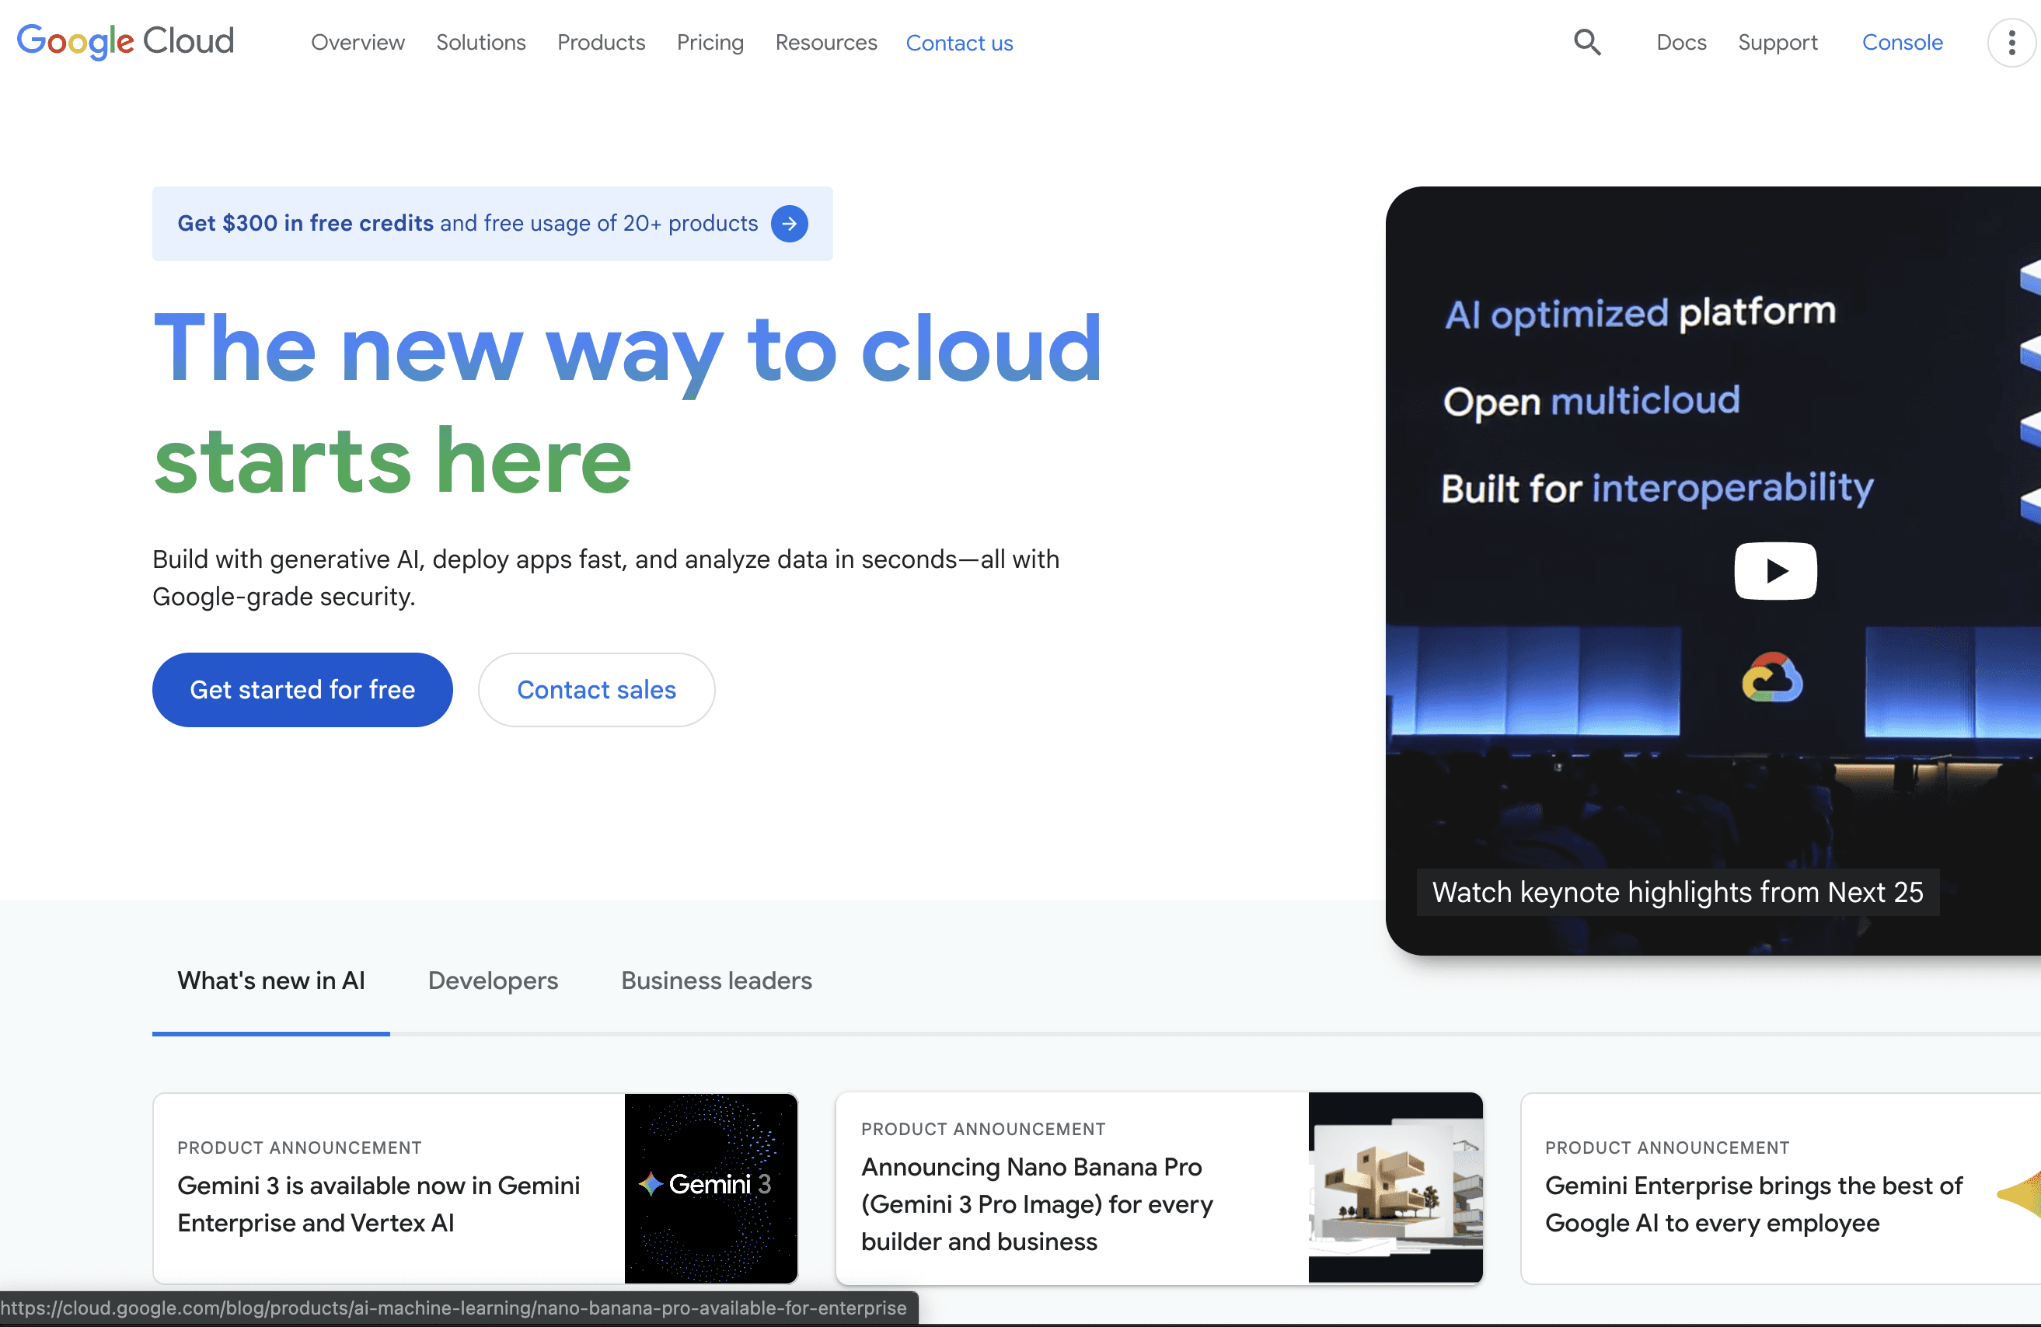Open the Console link
Screen dimensions: 2041x1327
click(x=1902, y=42)
